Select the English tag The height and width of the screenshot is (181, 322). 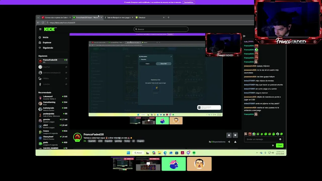pos(140,141)
